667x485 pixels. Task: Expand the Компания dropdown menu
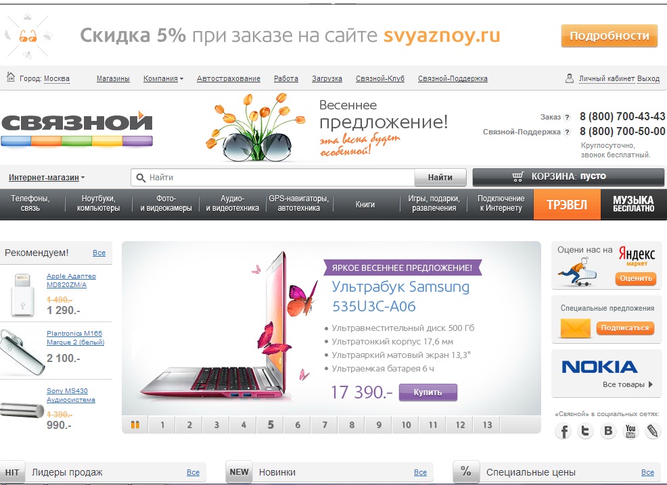click(163, 78)
